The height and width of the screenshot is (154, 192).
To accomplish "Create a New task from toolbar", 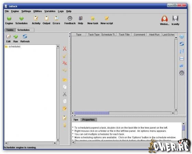I will click(x=93, y=18).
